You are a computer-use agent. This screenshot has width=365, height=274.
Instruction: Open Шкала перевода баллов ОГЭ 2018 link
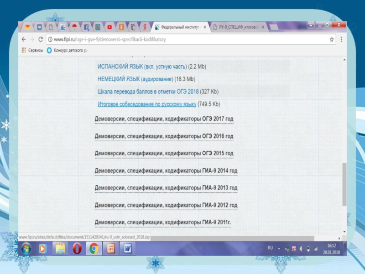coord(148,92)
